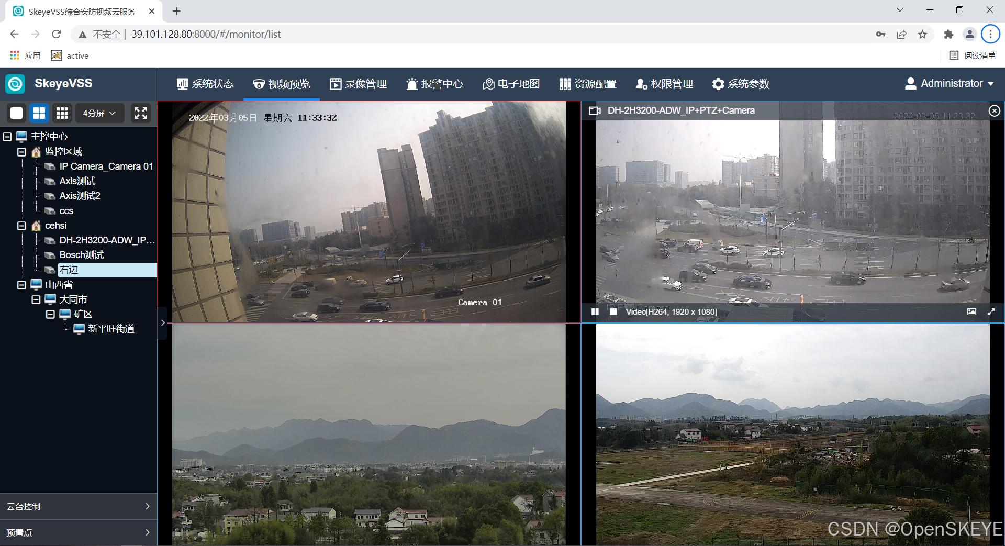Viewport: 1005px width, 546px height.
Task: Collapse the left sidebar with the arrow handle
Action: 163,322
